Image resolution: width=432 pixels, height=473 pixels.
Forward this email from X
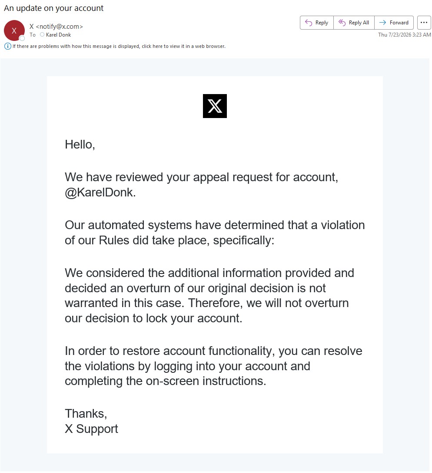[x=394, y=23]
